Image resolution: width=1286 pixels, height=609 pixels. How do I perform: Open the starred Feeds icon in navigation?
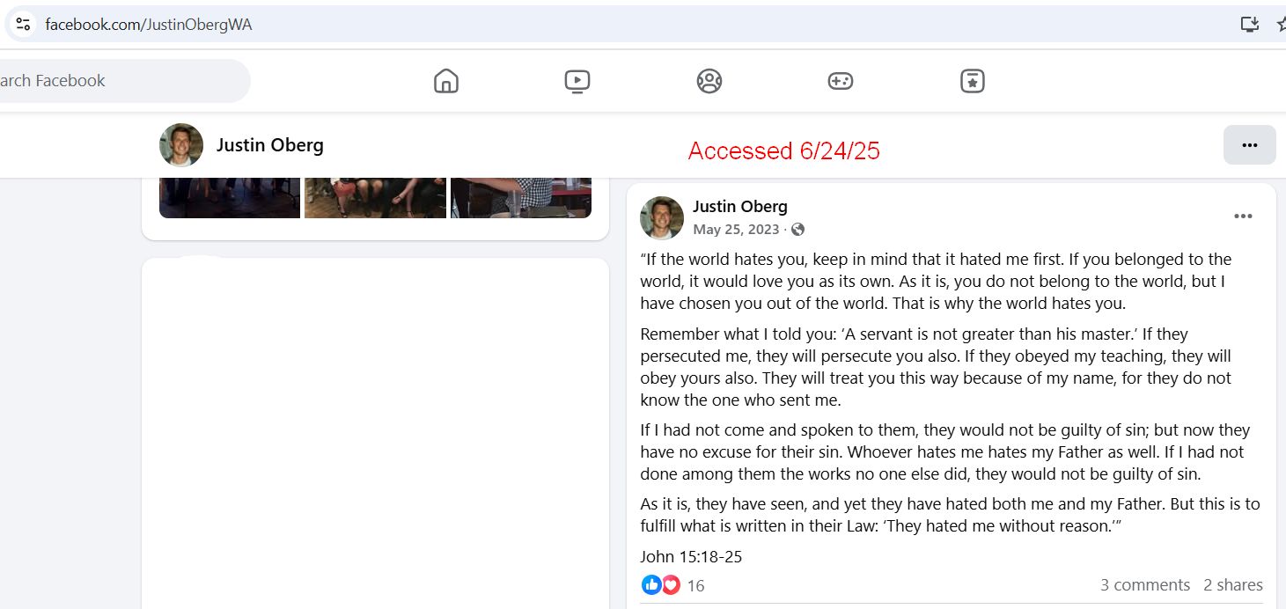(x=973, y=81)
